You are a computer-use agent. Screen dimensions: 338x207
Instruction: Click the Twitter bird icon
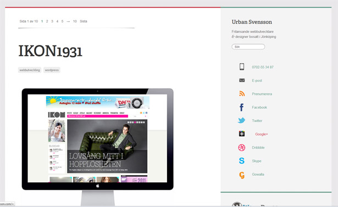pos(241,120)
